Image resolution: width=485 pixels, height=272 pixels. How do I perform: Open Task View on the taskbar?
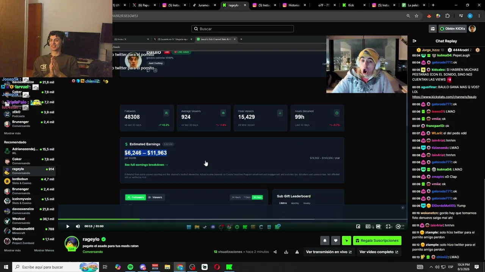(x=105, y=267)
